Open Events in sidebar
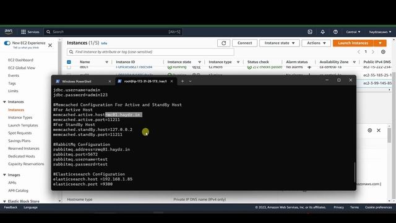The image size is (396, 223). click(14, 76)
